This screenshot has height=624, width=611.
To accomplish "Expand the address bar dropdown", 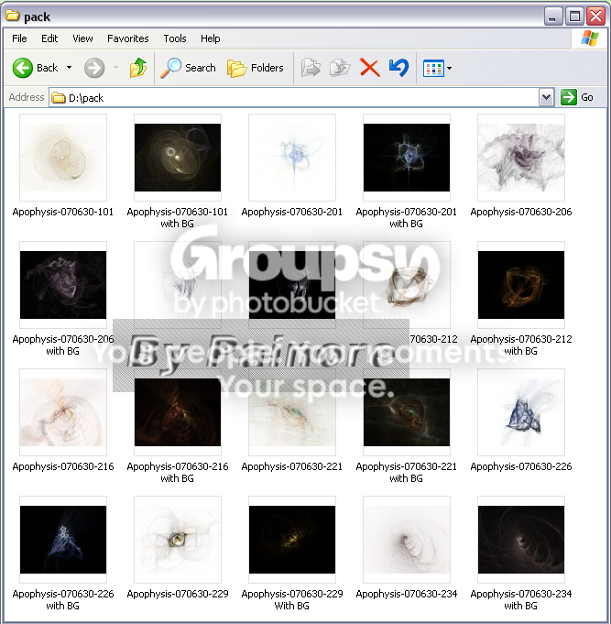I will [546, 97].
